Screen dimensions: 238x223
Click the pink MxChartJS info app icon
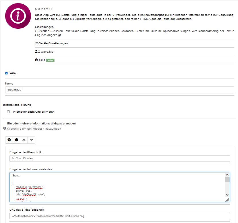tap(18, 16)
